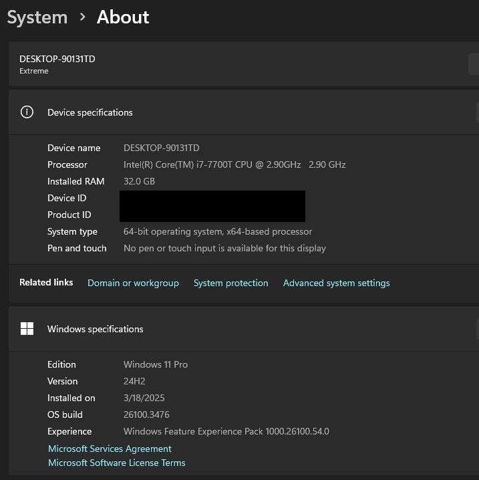Click the Experience label
This screenshot has width=479, height=480.
click(69, 432)
